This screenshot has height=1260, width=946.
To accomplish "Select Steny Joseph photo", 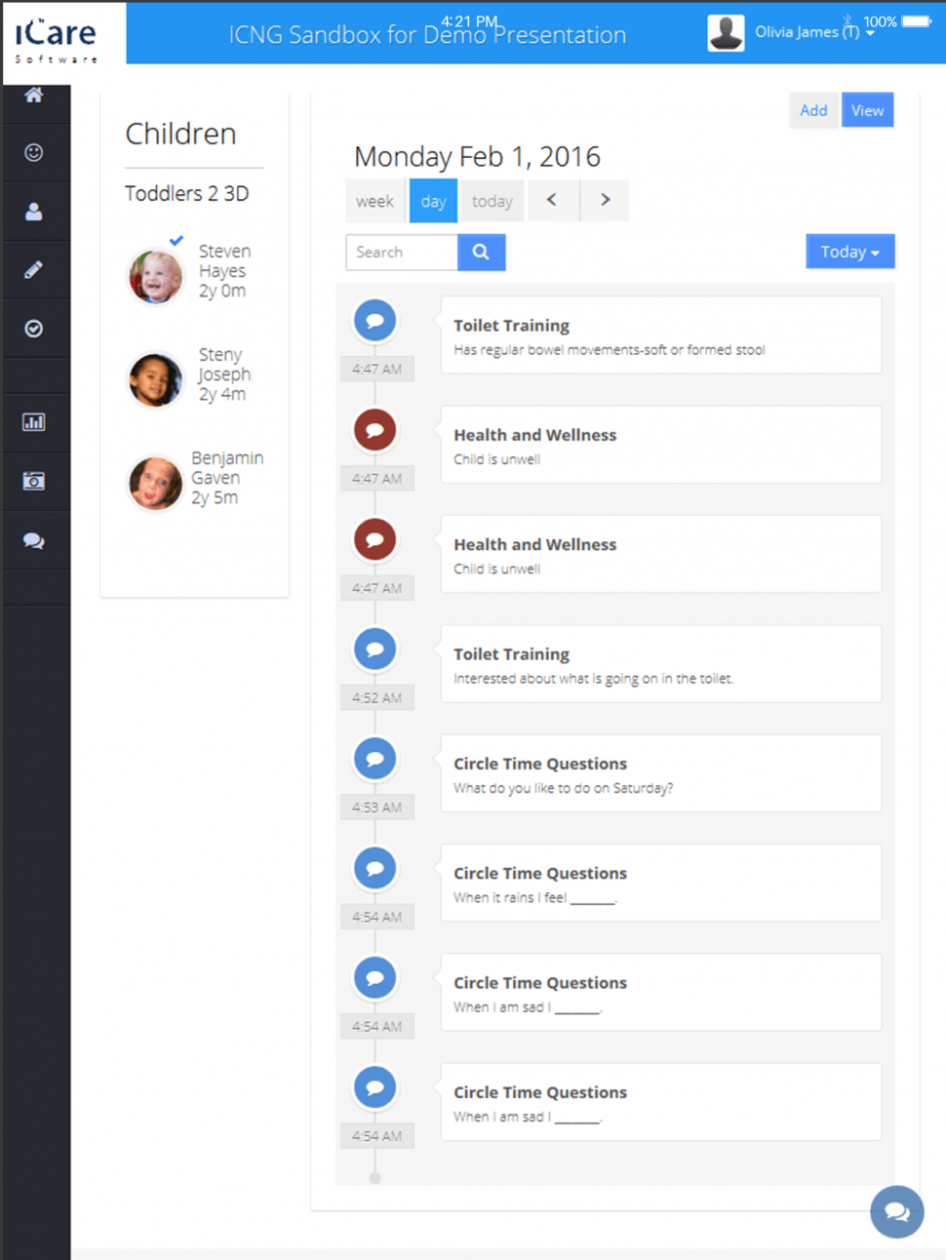I will (155, 379).
